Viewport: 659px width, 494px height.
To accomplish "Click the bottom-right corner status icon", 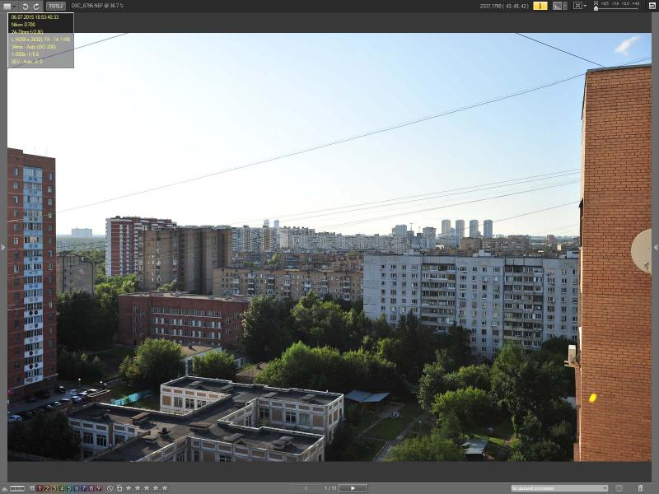I will click(x=641, y=488).
